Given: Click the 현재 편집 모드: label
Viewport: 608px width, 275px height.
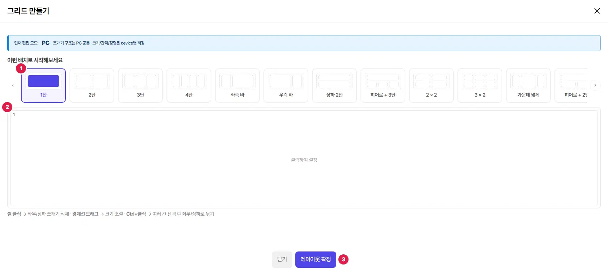Looking at the screenshot, I should coord(26,43).
